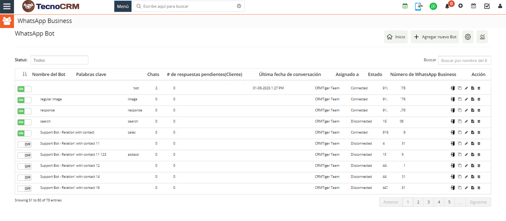Viewport: 506px width, 221px height.
Task: Click the pencil edit icon for 'search' bot
Action: pyautogui.click(x=466, y=121)
